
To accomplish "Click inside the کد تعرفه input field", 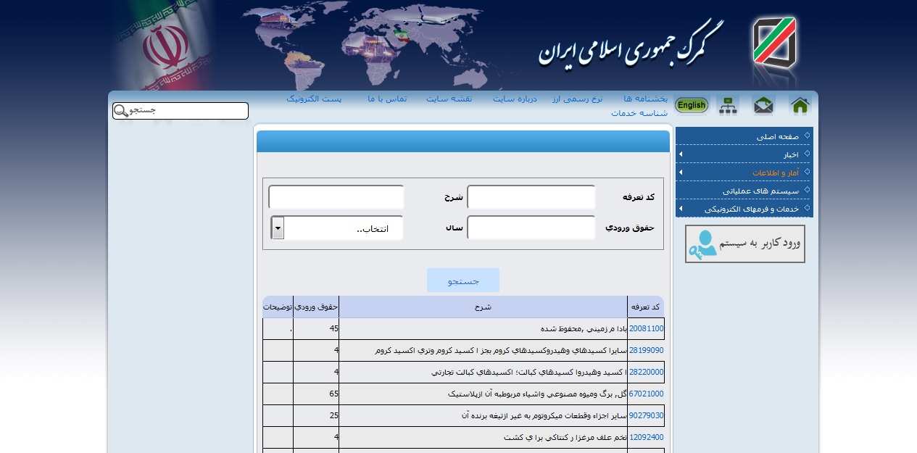I will point(531,196).
